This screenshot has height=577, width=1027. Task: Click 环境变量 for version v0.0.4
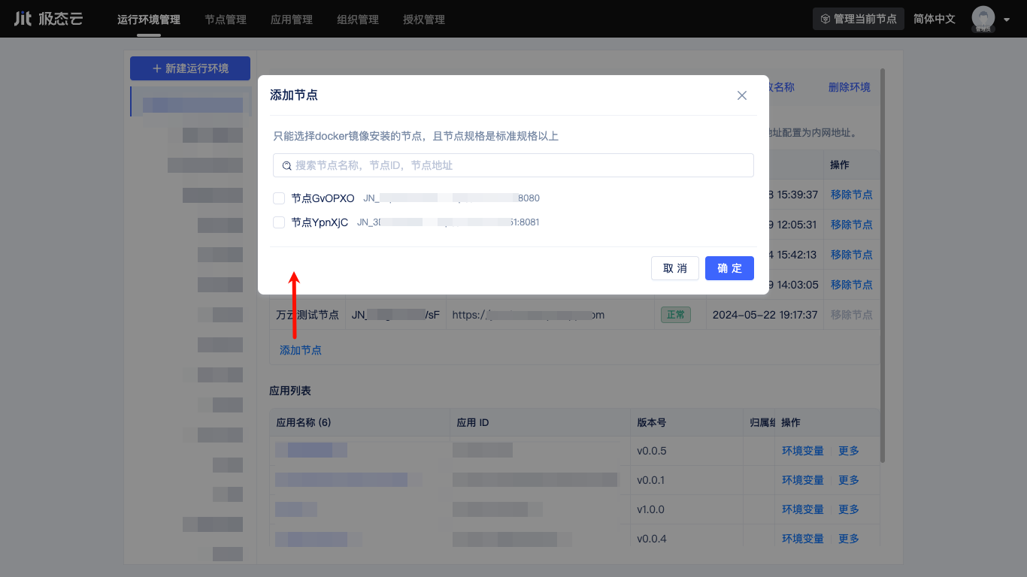803,539
